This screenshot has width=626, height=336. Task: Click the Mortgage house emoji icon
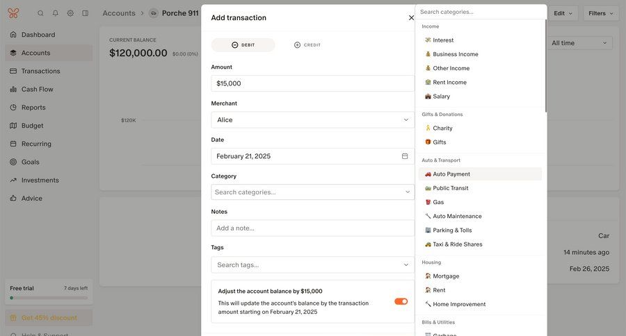coord(428,276)
